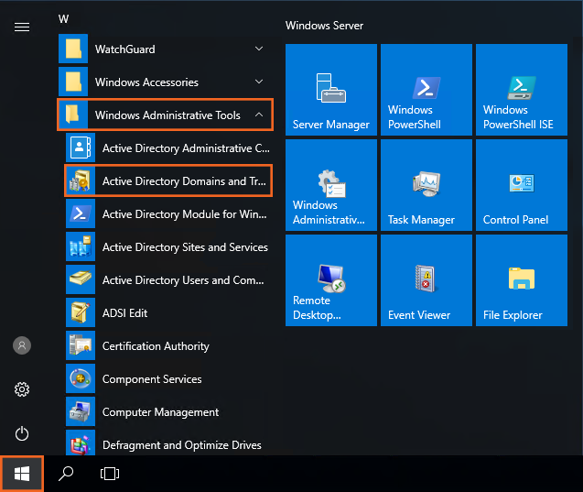Open the File Explorer tile
Image resolution: width=583 pixels, height=492 pixels.
tap(521, 280)
